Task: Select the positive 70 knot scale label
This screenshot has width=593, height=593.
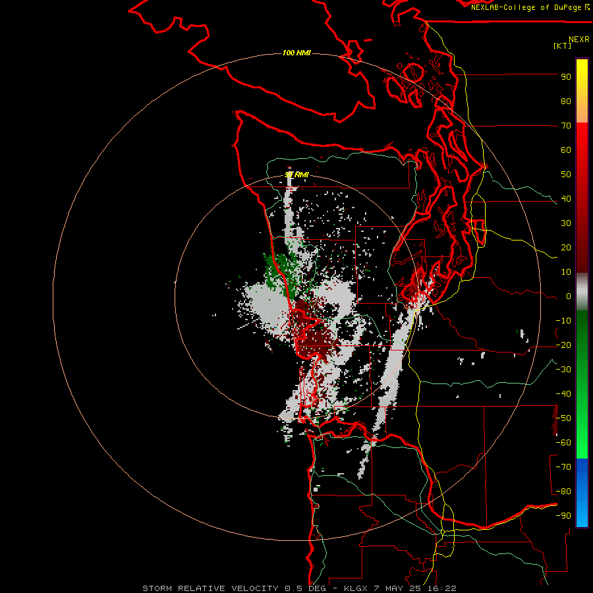Action: click(x=566, y=126)
